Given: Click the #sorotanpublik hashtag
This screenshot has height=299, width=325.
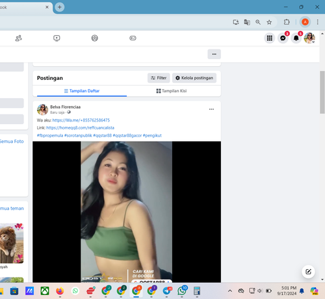Looking at the screenshot, I should [78, 136].
